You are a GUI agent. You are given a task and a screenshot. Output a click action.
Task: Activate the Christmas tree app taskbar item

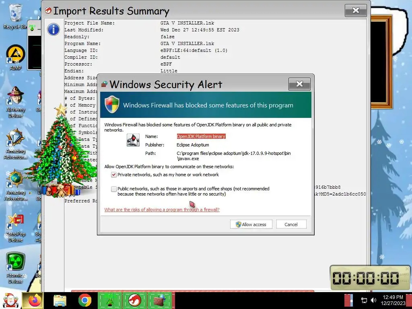110,301
